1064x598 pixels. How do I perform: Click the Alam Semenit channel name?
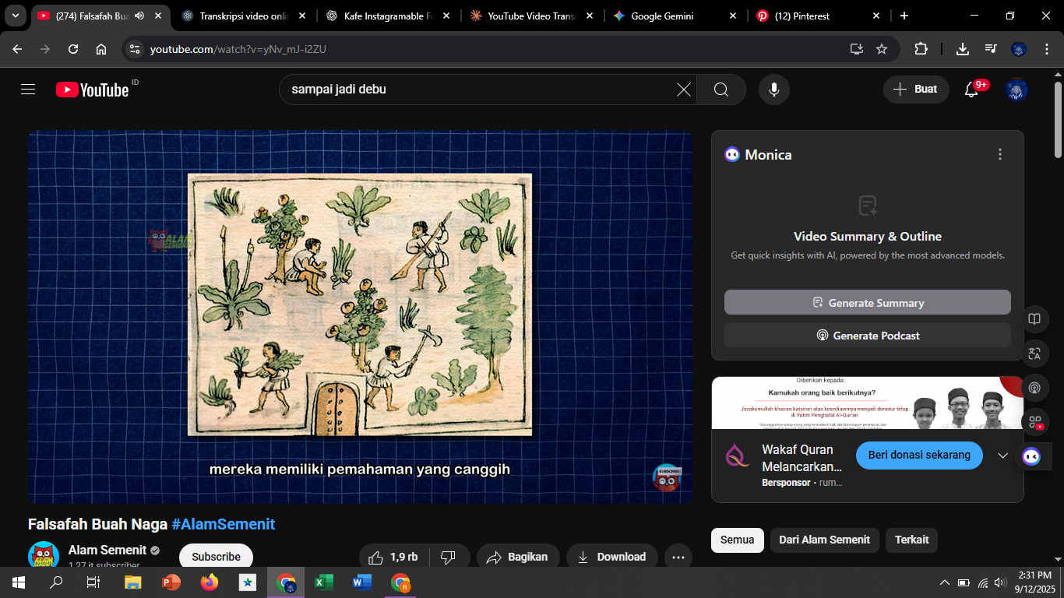(107, 551)
